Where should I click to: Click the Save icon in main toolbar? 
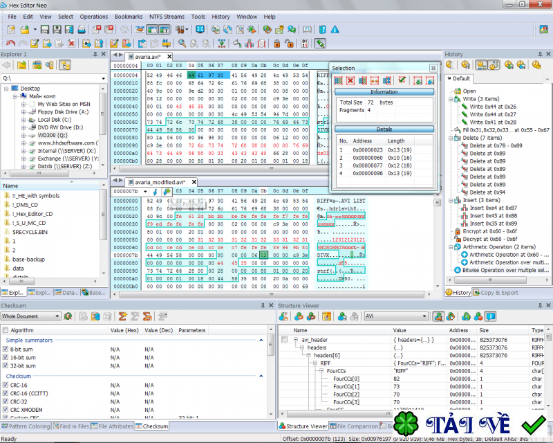(45, 30)
